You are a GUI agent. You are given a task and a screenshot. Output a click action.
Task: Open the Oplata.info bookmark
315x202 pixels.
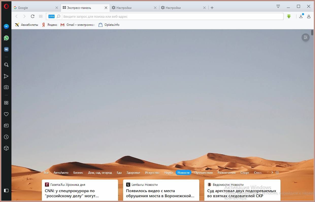(109, 25)
